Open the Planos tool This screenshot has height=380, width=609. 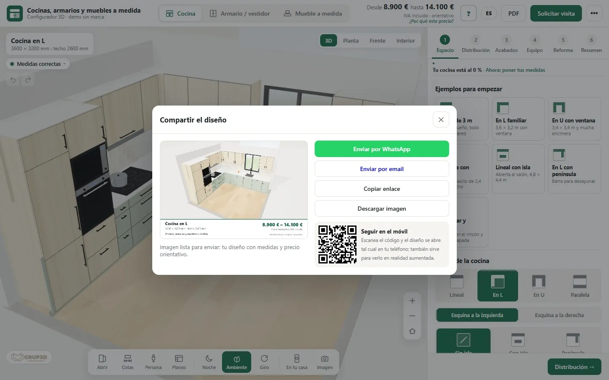click(179, 362)
